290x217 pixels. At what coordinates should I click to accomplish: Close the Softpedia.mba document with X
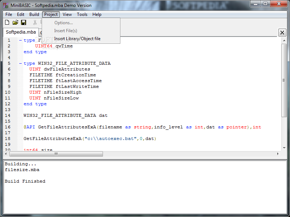point(282,33)
